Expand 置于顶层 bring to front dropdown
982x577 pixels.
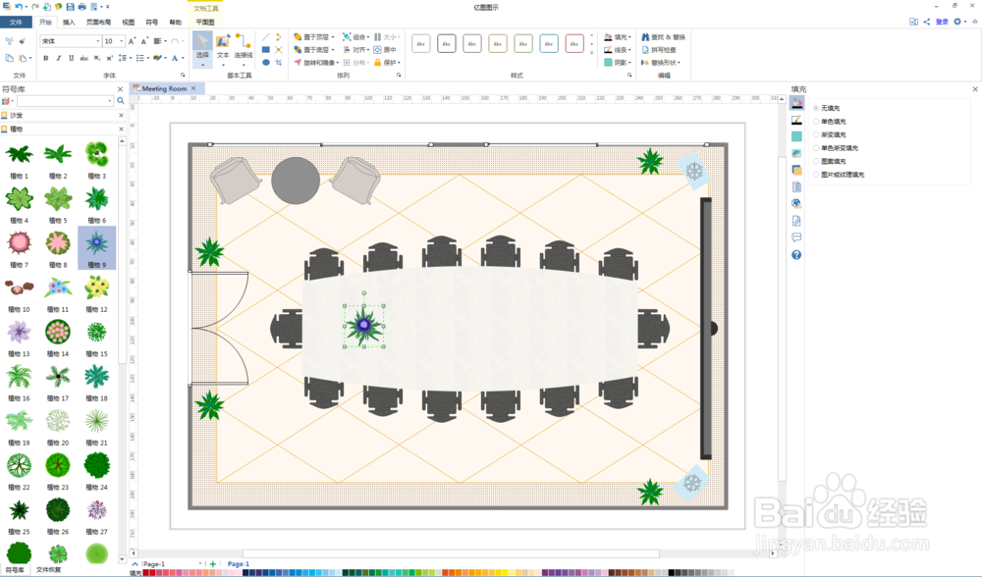pos(333,37)
